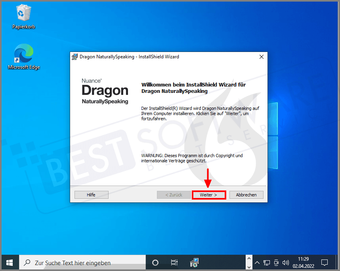Click the network status icon in the tray
The height and width of the screenshot is (271, 340).
pyautogui.click(x=267, y=263)
